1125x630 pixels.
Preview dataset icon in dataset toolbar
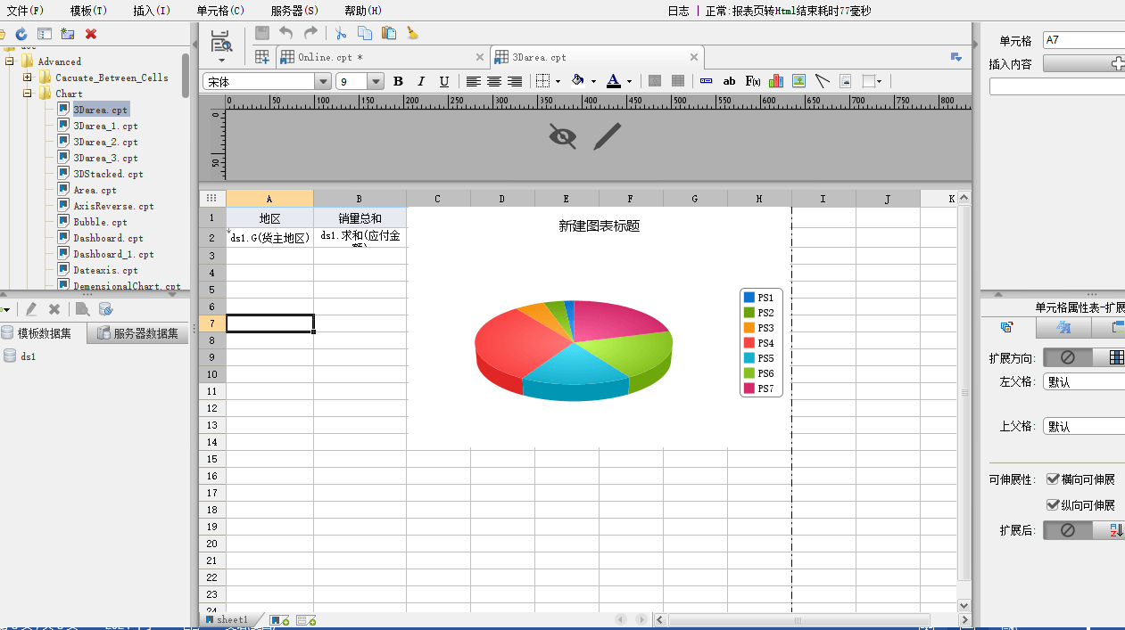[x=82, y=309]
